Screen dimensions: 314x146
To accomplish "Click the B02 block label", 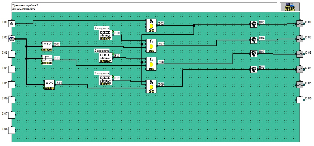I will tap(161, 24).
